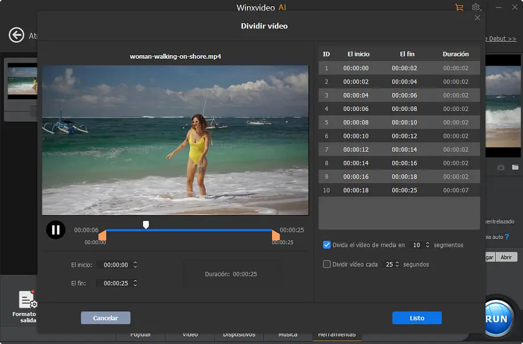Click the snapshot camera icon
Image resolution: width=523 pixels, height=344 pixels.
click(x=501, y=167)
